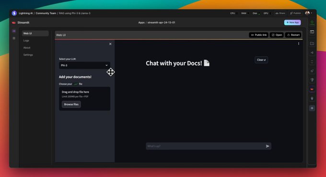Select the purple app icon in left rail
The width and height of the screenshot is (326, 177).
14,31
